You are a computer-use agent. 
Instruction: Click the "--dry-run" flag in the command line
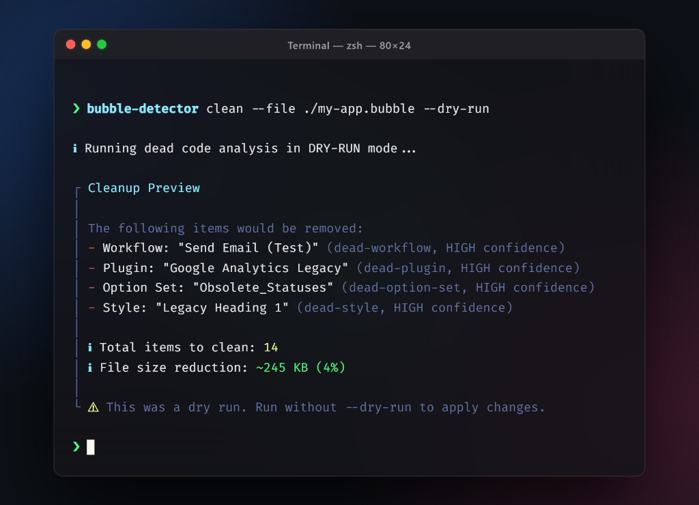point(456,109)
